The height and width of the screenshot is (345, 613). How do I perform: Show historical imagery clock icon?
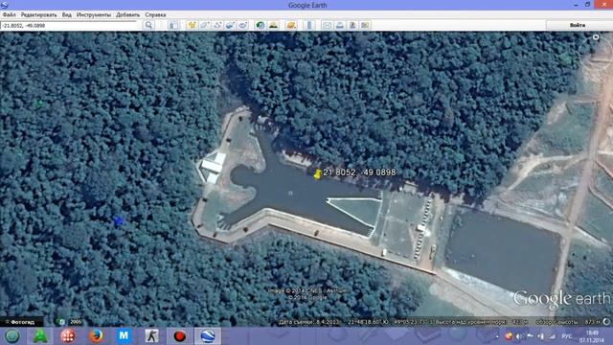coord(260,26)
